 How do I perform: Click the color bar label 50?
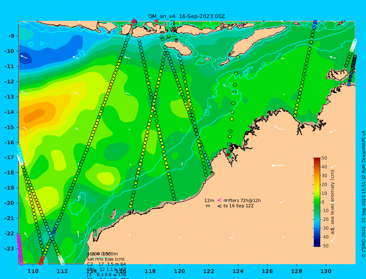324,158
